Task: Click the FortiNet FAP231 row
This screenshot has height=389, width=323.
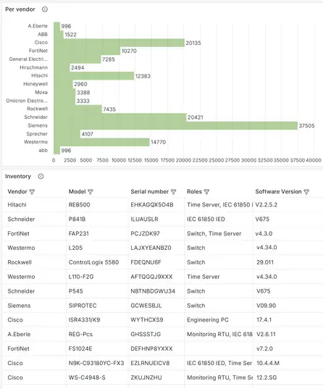Action: tap(163, 234)
